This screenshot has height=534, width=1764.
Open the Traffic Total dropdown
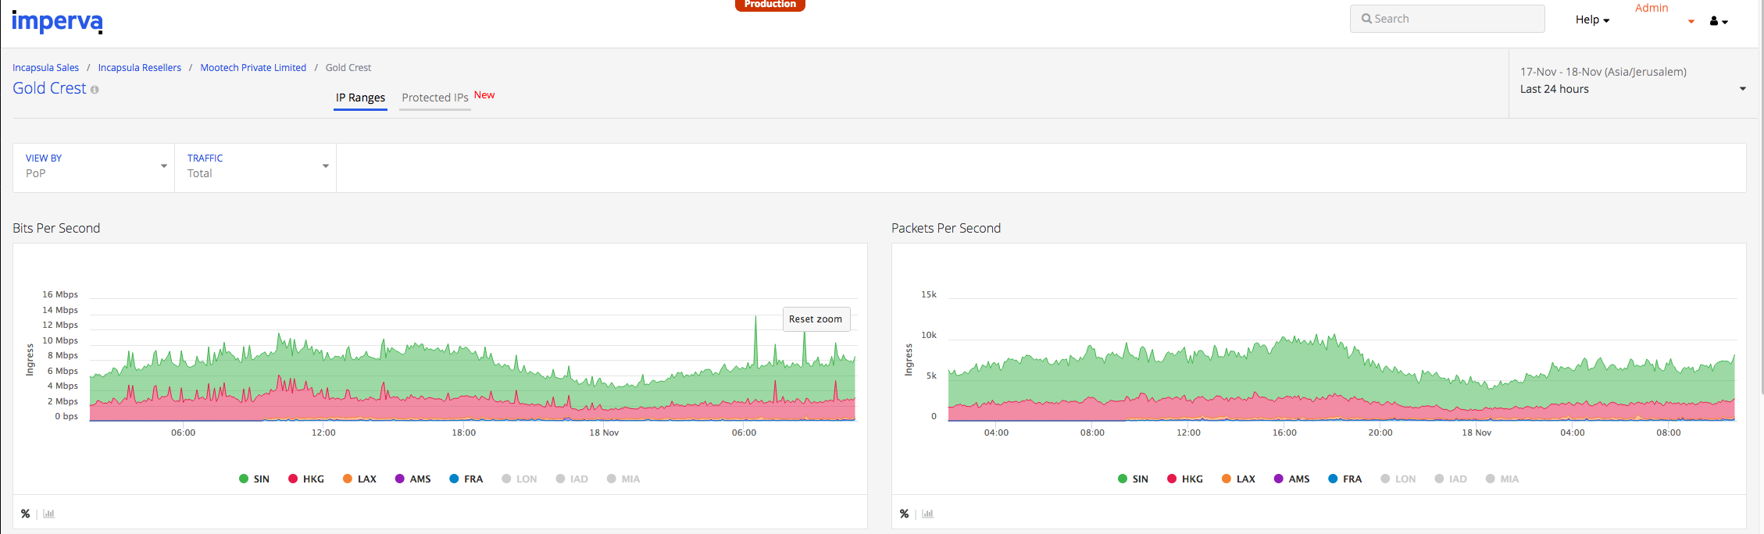point(255,166)
